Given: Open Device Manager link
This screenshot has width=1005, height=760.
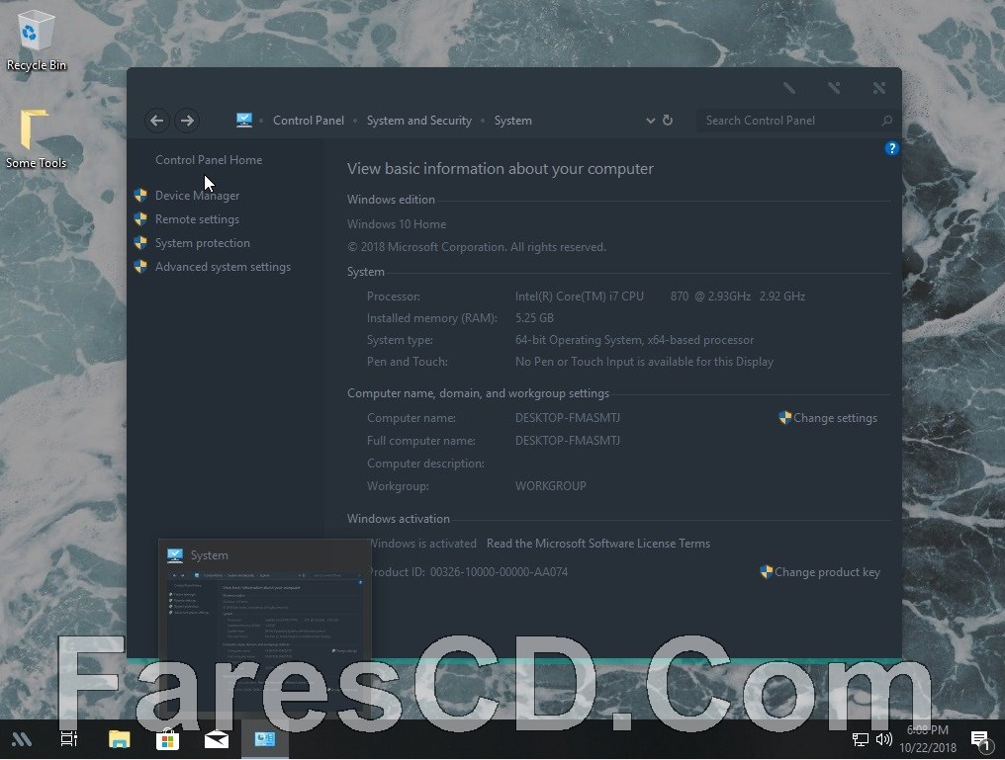Looking at the screenshot, I should [198, 196].
